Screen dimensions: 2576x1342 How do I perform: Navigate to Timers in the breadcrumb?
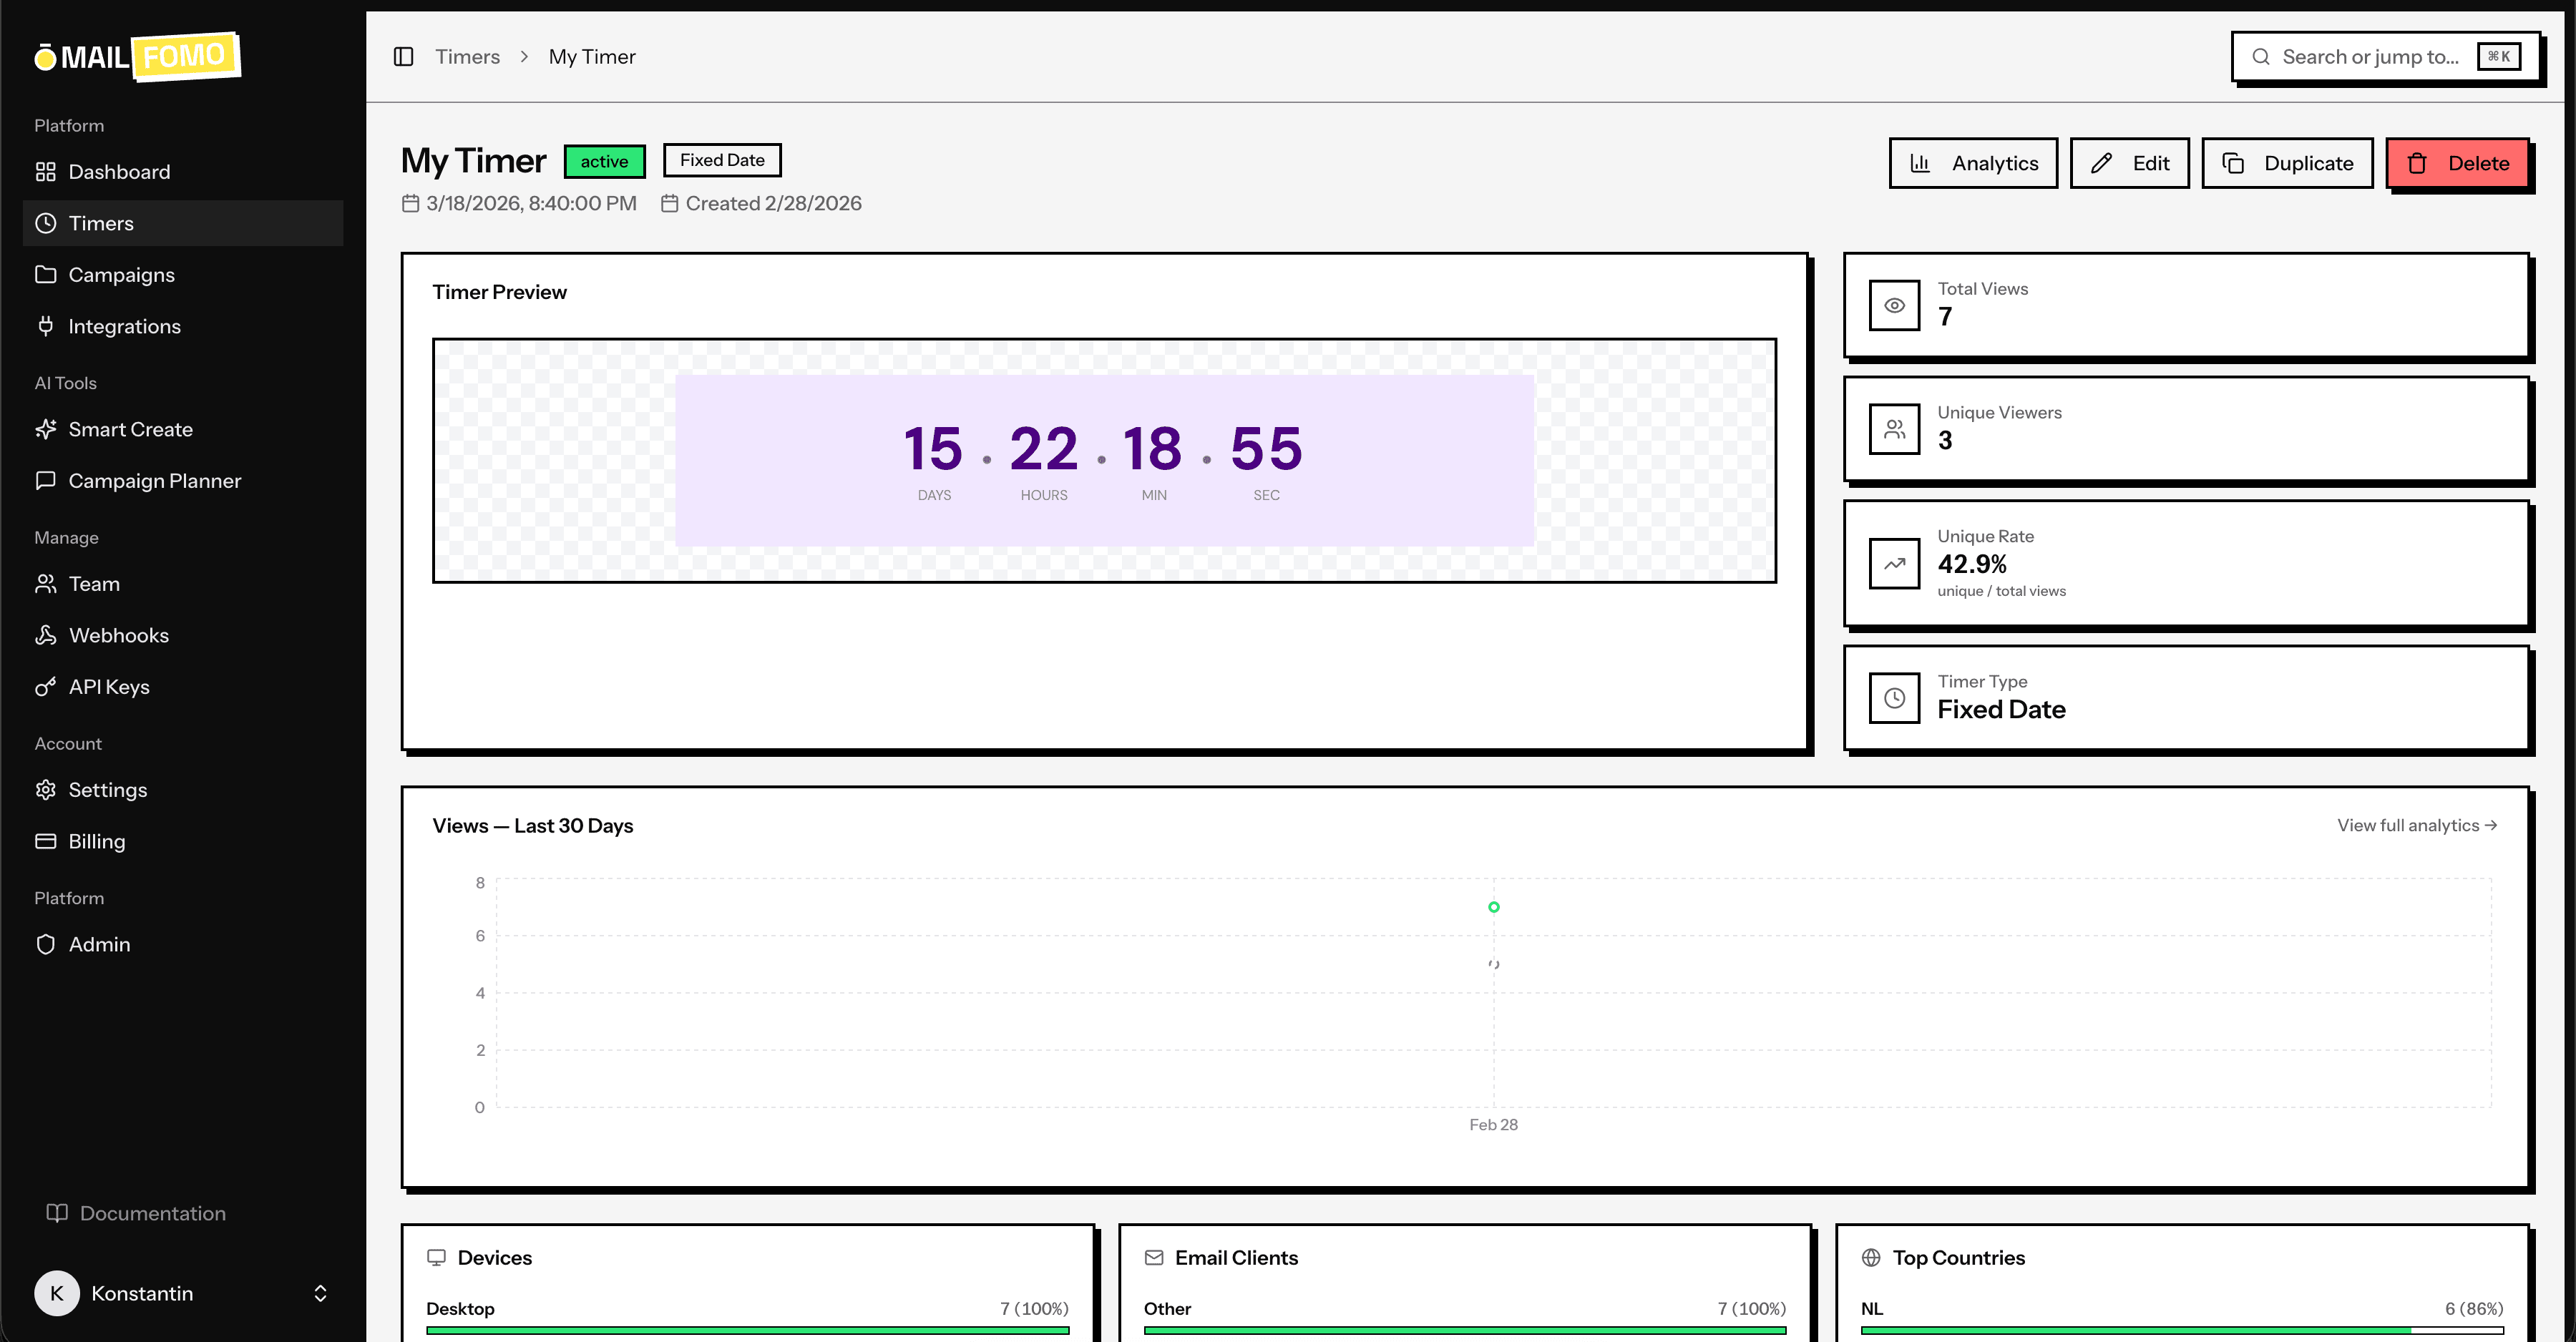point(467,56)
